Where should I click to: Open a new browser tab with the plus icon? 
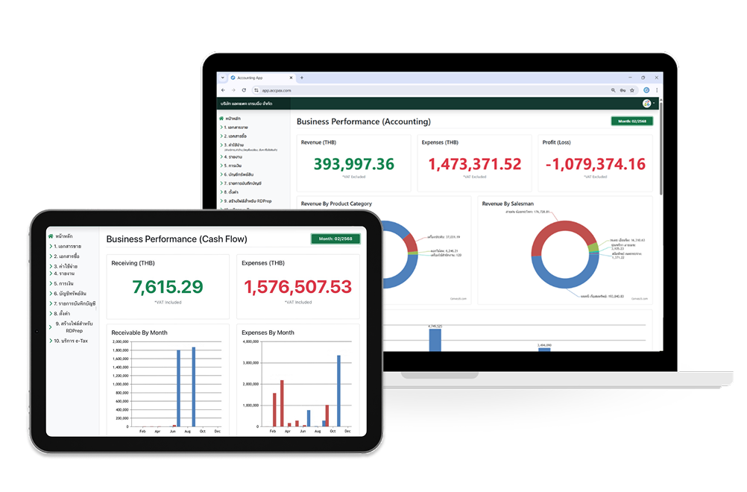click(302, 78)
